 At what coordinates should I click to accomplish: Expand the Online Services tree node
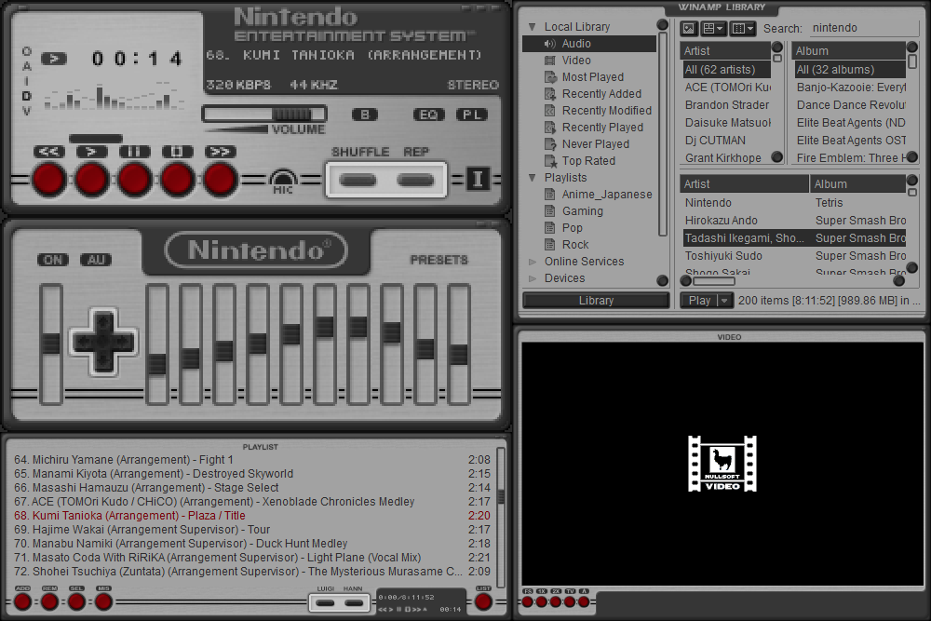(533, 262)
